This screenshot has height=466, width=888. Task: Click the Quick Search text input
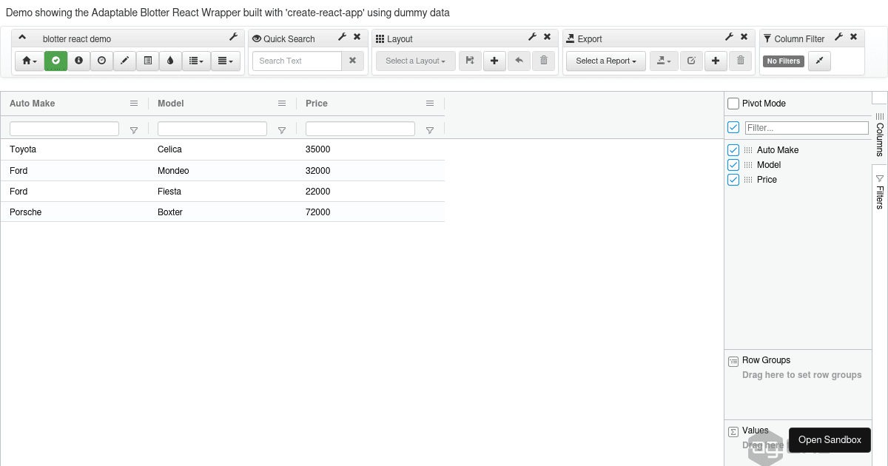pyautogui.click(x=297, y=61)
